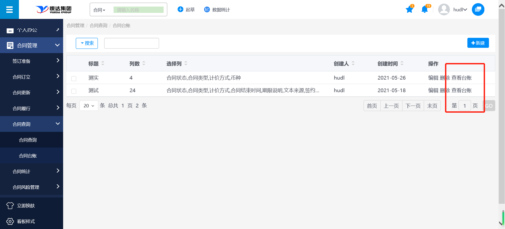
Task: Open 看板样式 gear icon
Action: 10,221
